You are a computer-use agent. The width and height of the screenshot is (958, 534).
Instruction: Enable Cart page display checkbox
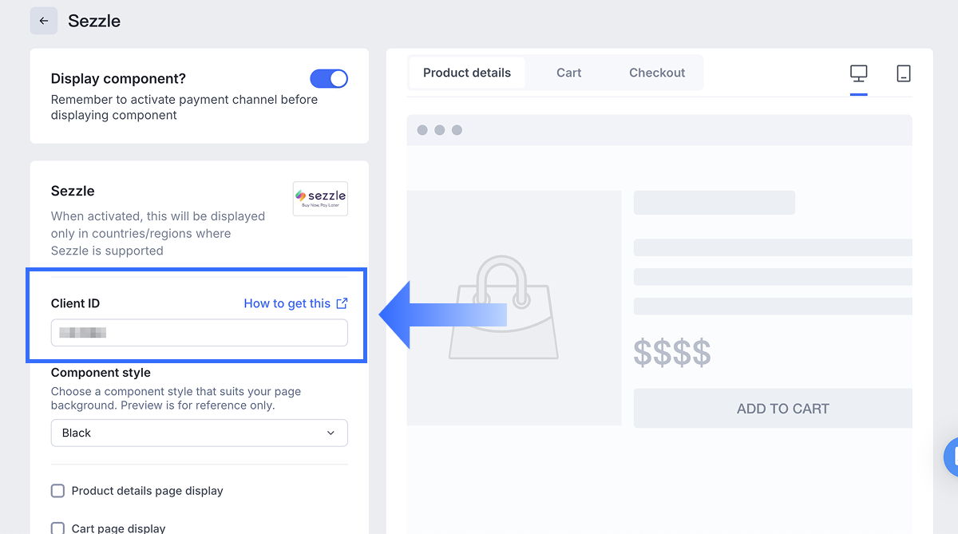(x=57, y=528)
